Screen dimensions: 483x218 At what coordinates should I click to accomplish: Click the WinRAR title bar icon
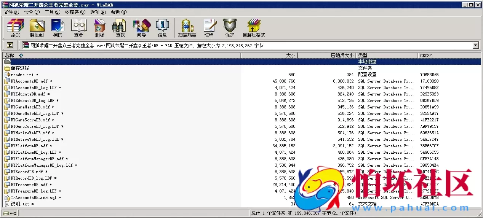click(x=5, y=5)
